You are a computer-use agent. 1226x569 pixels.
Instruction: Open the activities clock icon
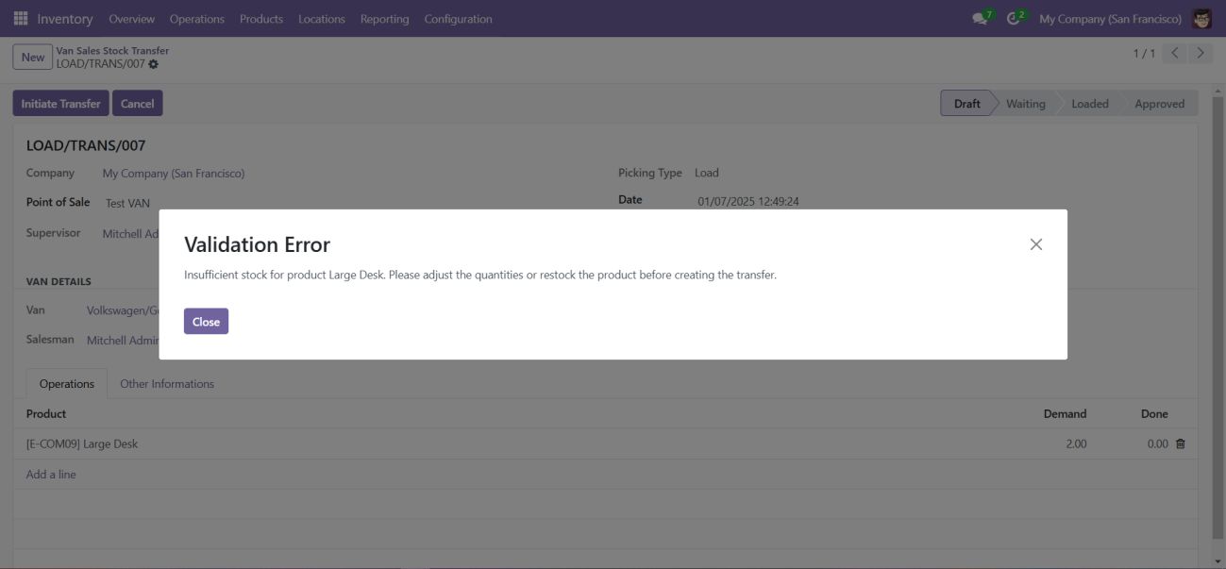(1014, 19)
